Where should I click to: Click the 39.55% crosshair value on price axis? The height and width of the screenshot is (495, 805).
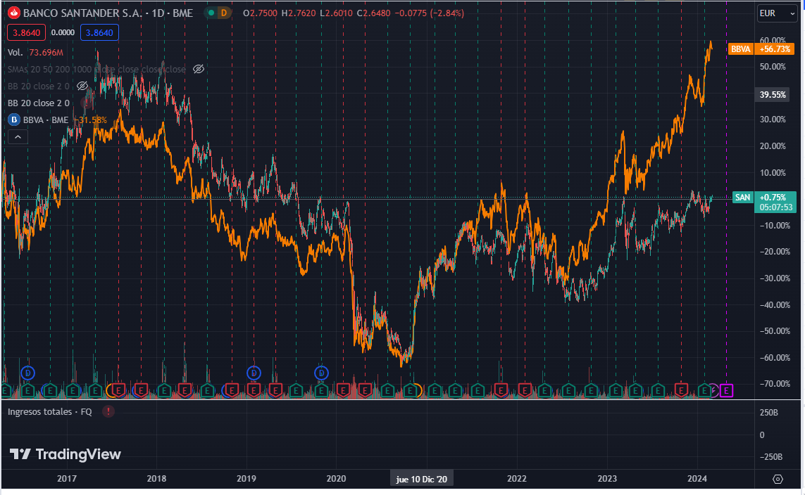pos(773,95)
